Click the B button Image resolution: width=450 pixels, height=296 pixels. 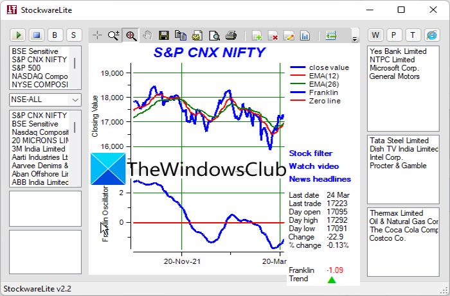point(55,35)
